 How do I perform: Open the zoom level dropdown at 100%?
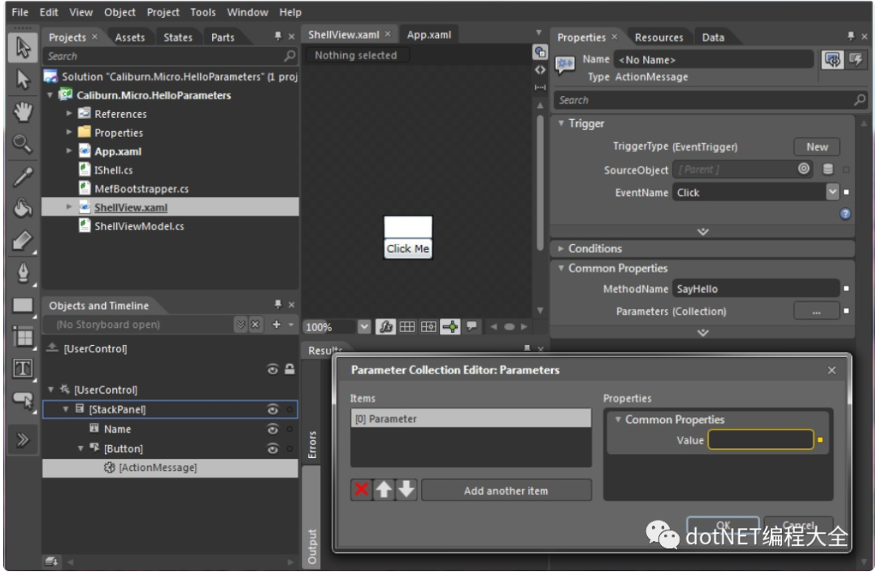pos(363,327)
